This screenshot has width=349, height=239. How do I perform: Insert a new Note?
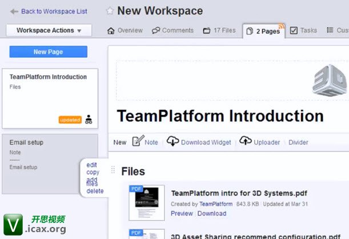[151, 142]
